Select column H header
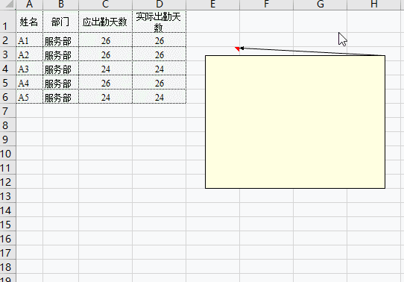404x282 pixels. 374,4
